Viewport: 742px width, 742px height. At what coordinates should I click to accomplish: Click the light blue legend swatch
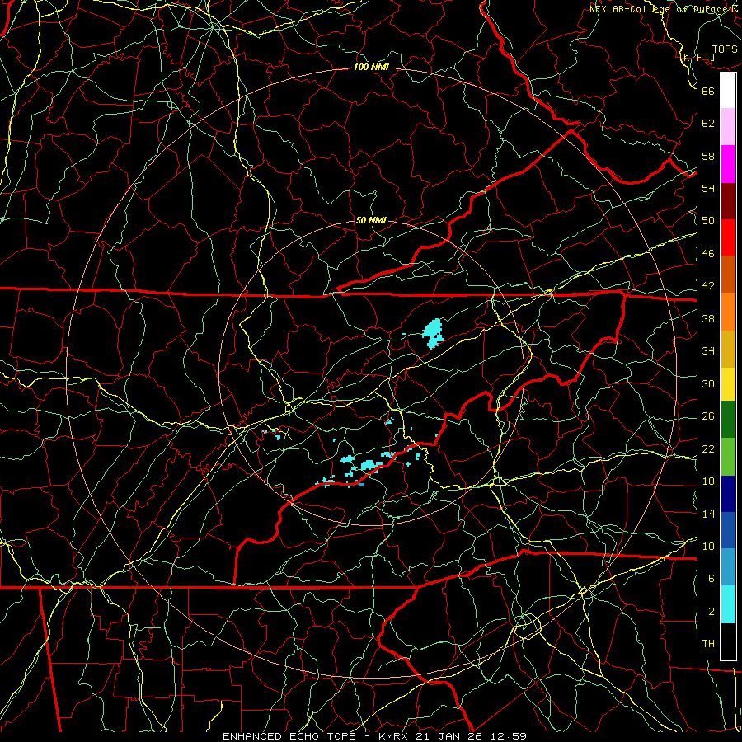pos(728,567)
